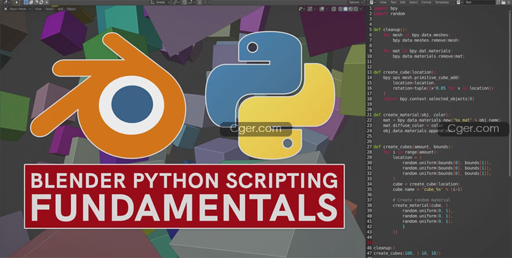Open the viewport Add menu
512x258 pixels.
point(61,9)
